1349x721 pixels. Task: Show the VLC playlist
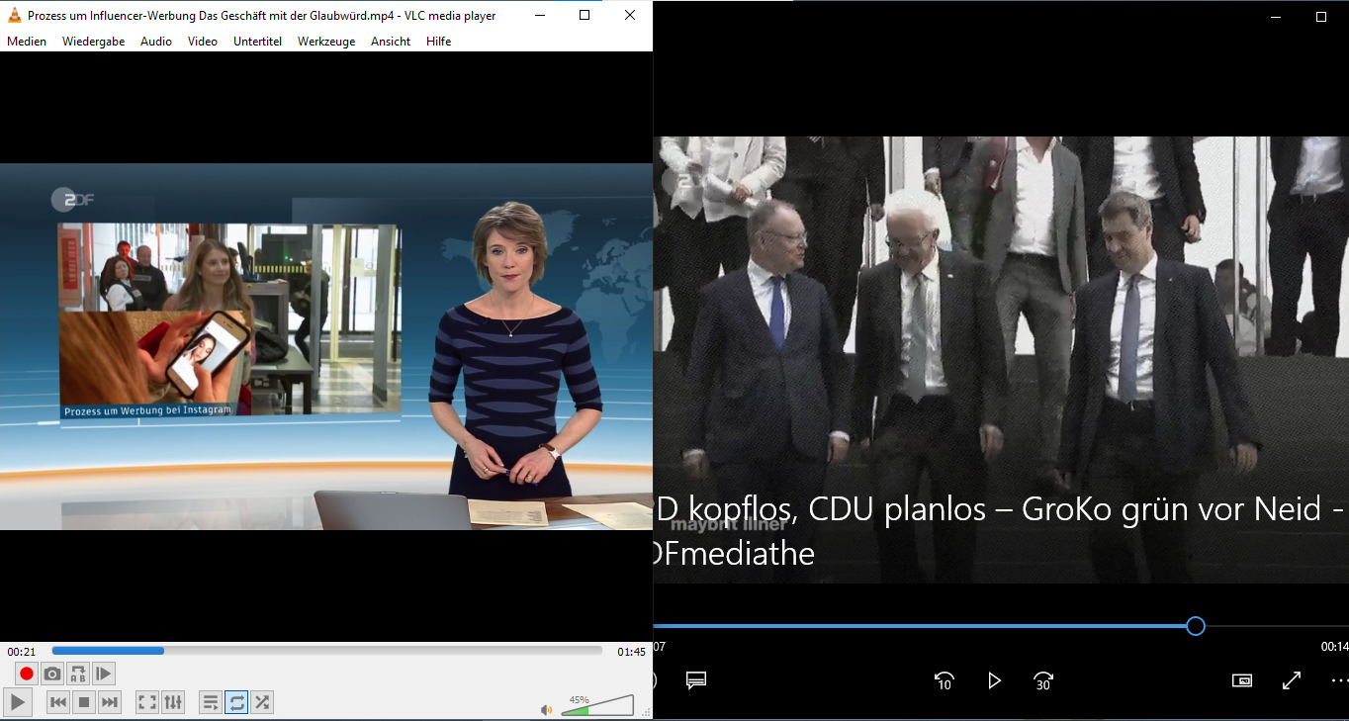click(x=211, y=702)
